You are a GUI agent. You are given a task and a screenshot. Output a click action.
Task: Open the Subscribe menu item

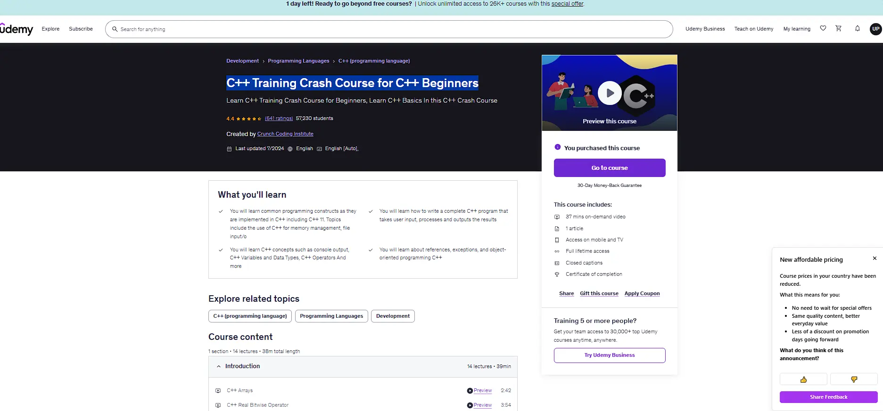[x=81, y=29]
